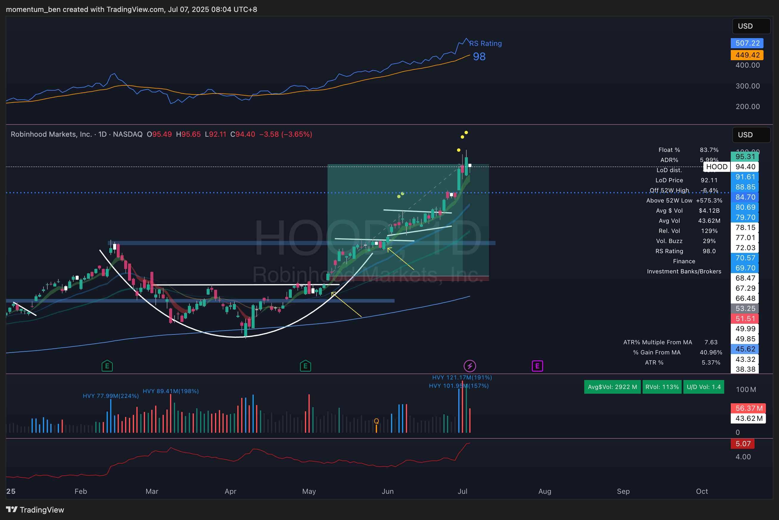Click the Jul label on the time axis
The height and width of the screenshot is (520, 779).
pyautogui.click(x=462, y=491)
